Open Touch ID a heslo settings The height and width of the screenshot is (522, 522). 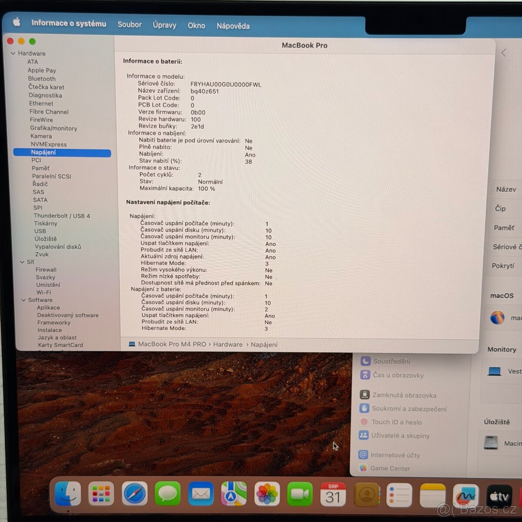[x=397, y=422]
